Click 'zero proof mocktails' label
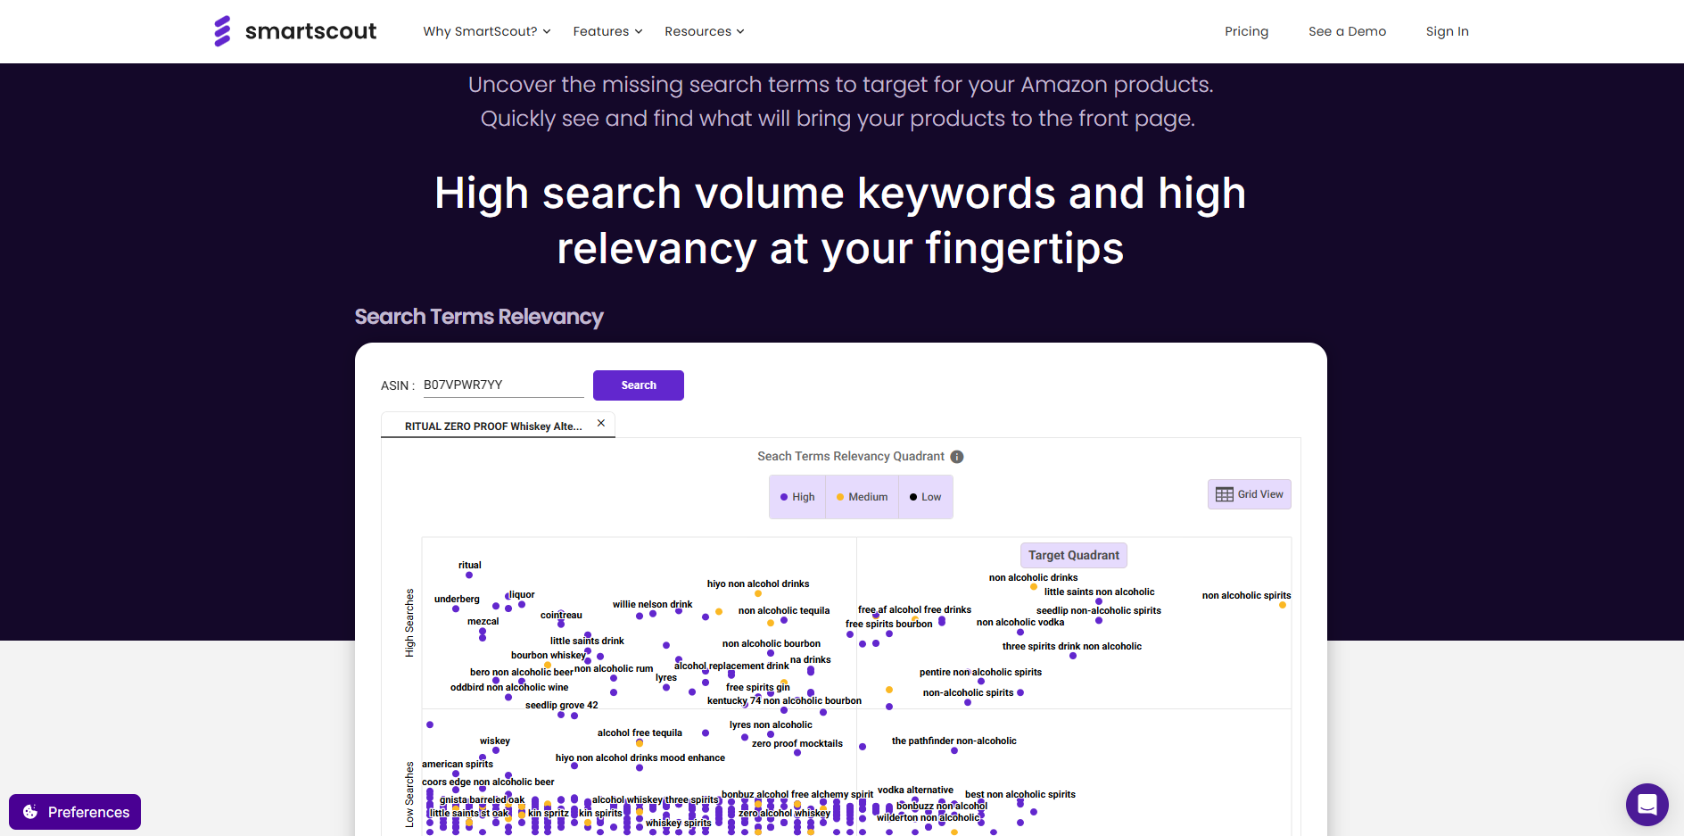 click(797, 743)
